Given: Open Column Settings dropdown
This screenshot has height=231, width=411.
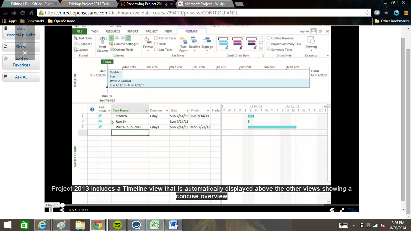Looking at the screenshot, I should coord(124,44).
